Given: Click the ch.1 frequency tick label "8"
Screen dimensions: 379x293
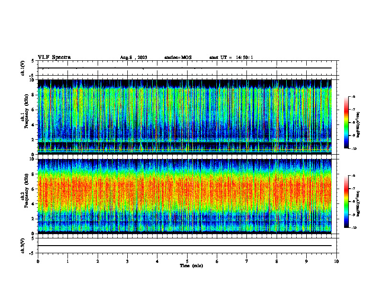Looking at the screenshot, I should [33, 95].
